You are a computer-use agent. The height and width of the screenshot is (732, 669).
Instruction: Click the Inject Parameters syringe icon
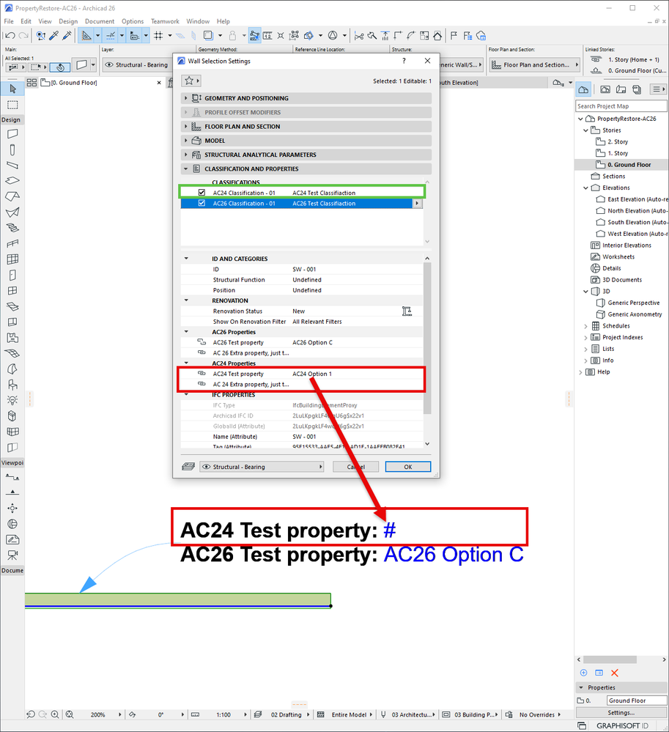coord(67,35)
